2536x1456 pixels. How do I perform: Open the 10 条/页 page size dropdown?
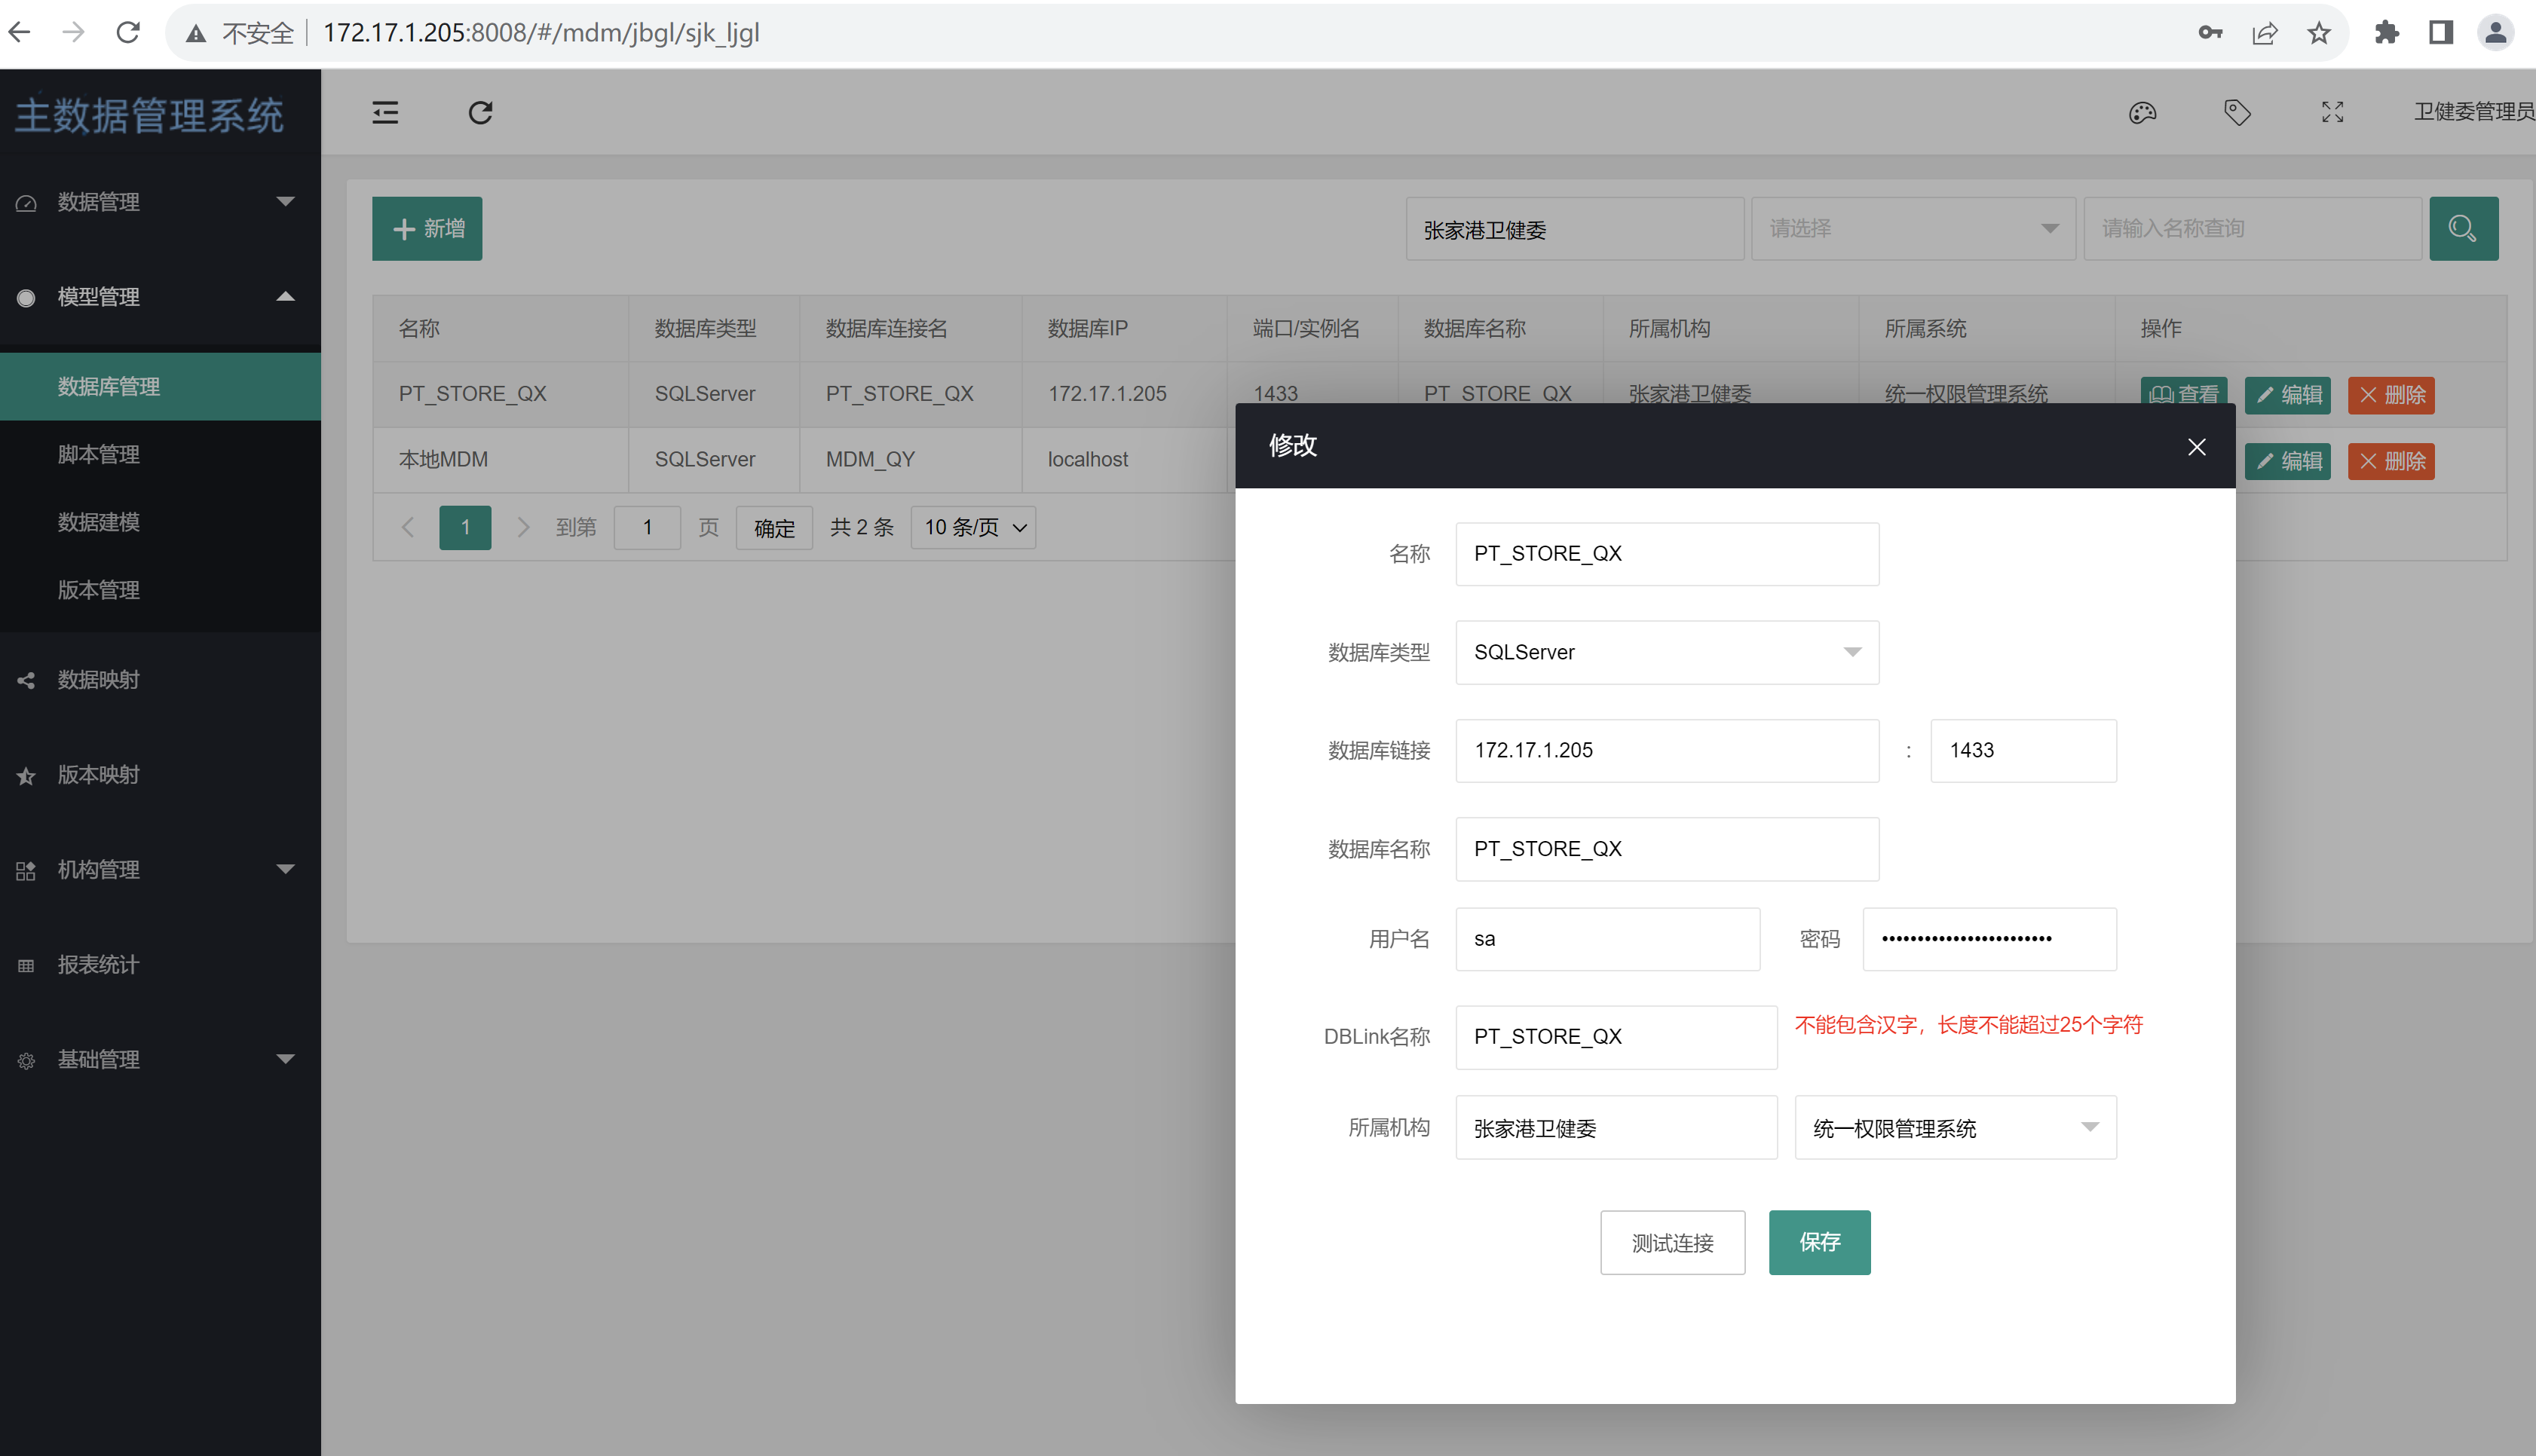tap(972, 527)
